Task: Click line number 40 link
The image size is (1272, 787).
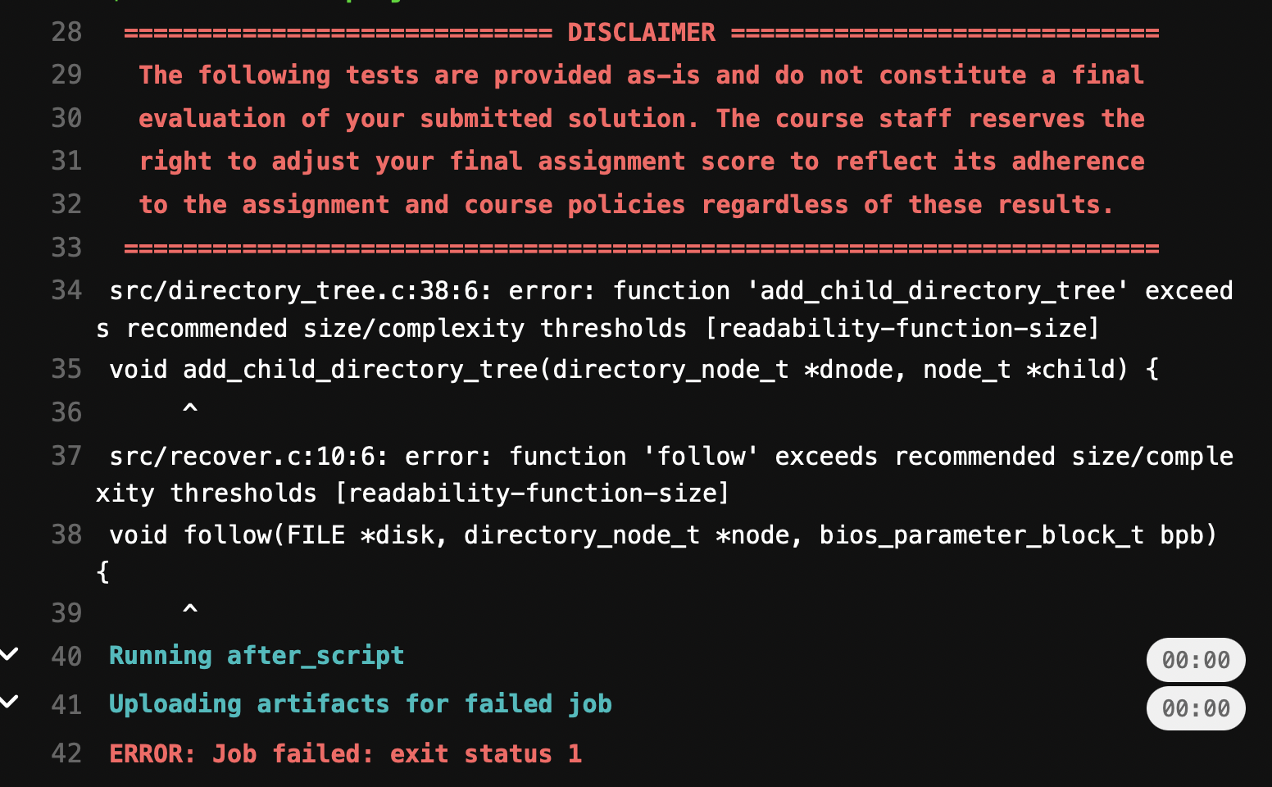Action: 66,657
